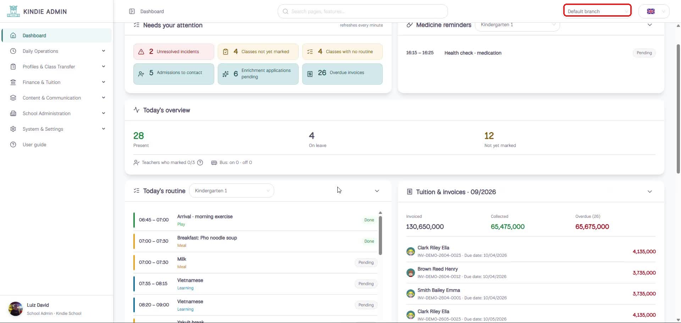
Task: Click the main page vertical scrollbar
Action: pyautogui.click(x=678, y=109)
